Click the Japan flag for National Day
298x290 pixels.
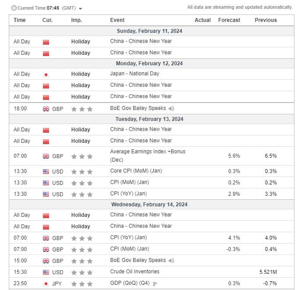pyautogui.click(x=46, y=74)
